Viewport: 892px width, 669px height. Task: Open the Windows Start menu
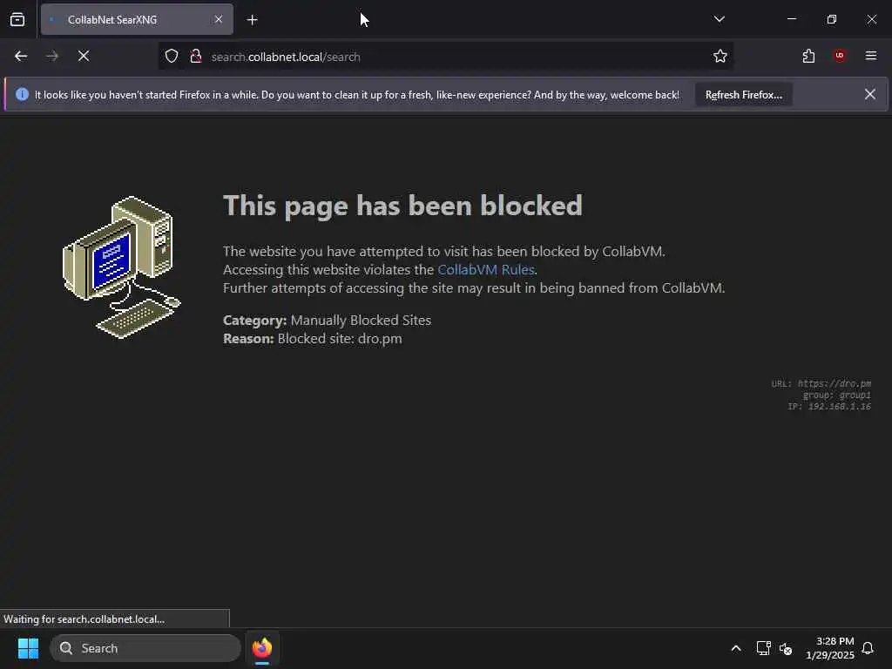click(x=28, y=648)
